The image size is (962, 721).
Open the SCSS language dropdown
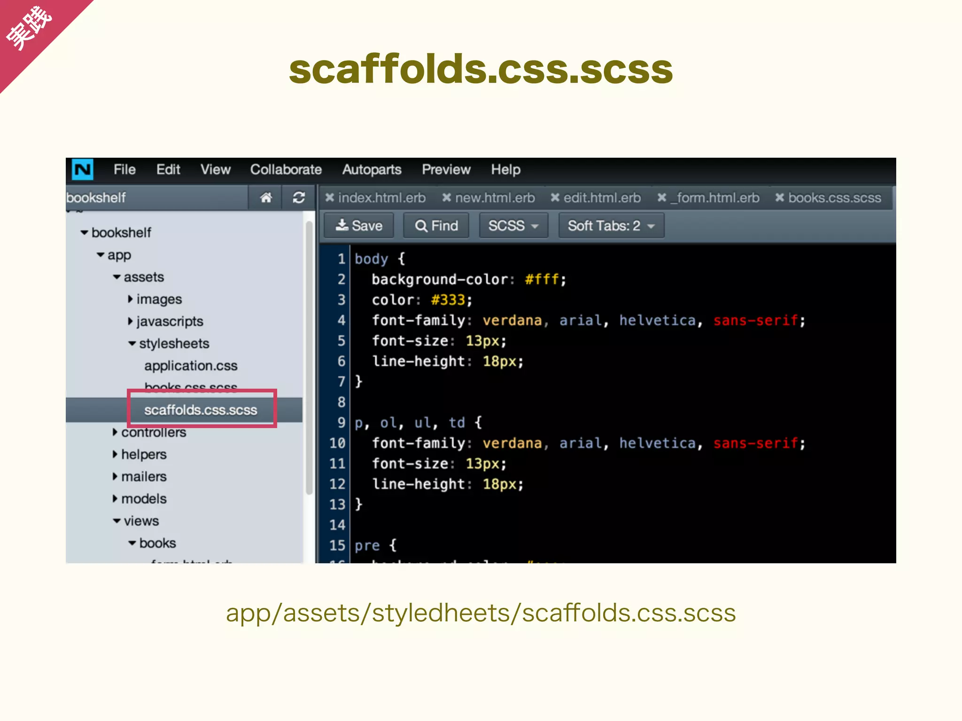[513, 226]
